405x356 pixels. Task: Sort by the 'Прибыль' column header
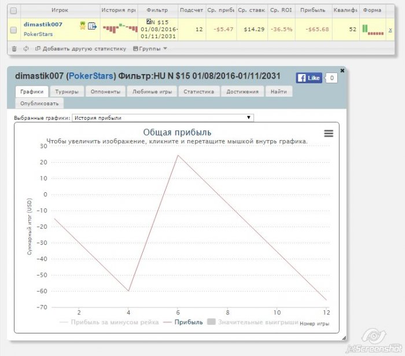tap(313, 10)
